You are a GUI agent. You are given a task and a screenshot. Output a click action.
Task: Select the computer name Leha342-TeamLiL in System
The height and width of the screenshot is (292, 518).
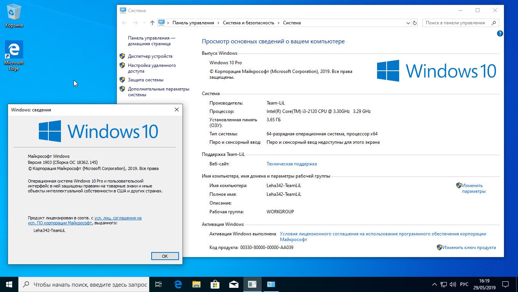pyautogui.click(x=284, y=186)
